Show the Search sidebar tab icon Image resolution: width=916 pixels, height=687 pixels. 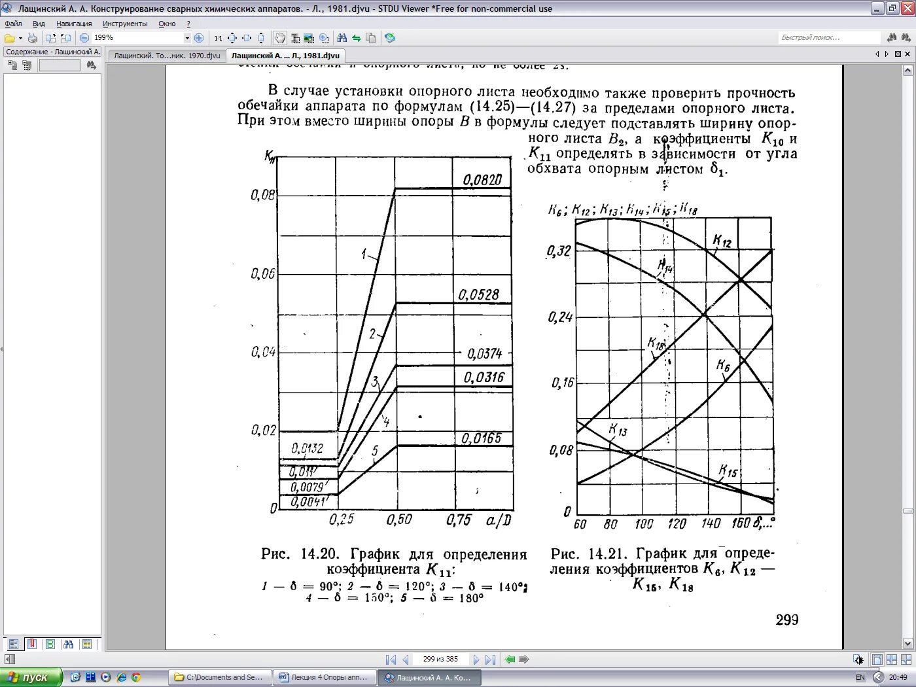tap(69, 644)
